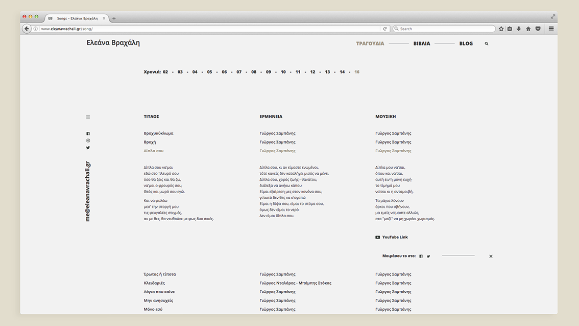Close the expanded song lyrics panel
579x326 pixels.
(x=491, y=257)
